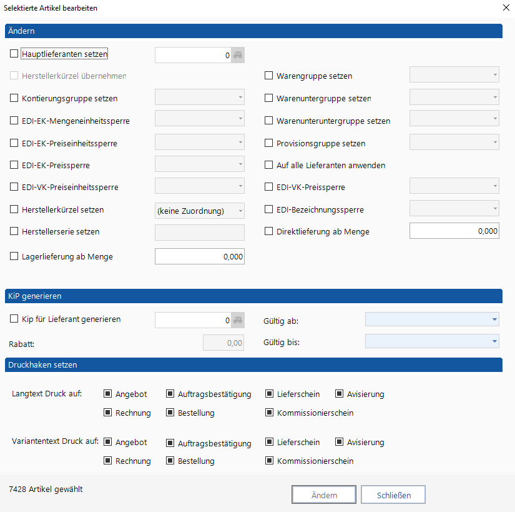Screen dimensions: 515x512
Task: Toggle Kip für Lieferant generieren
Action: pyautogui.click(x=14, y=319)
